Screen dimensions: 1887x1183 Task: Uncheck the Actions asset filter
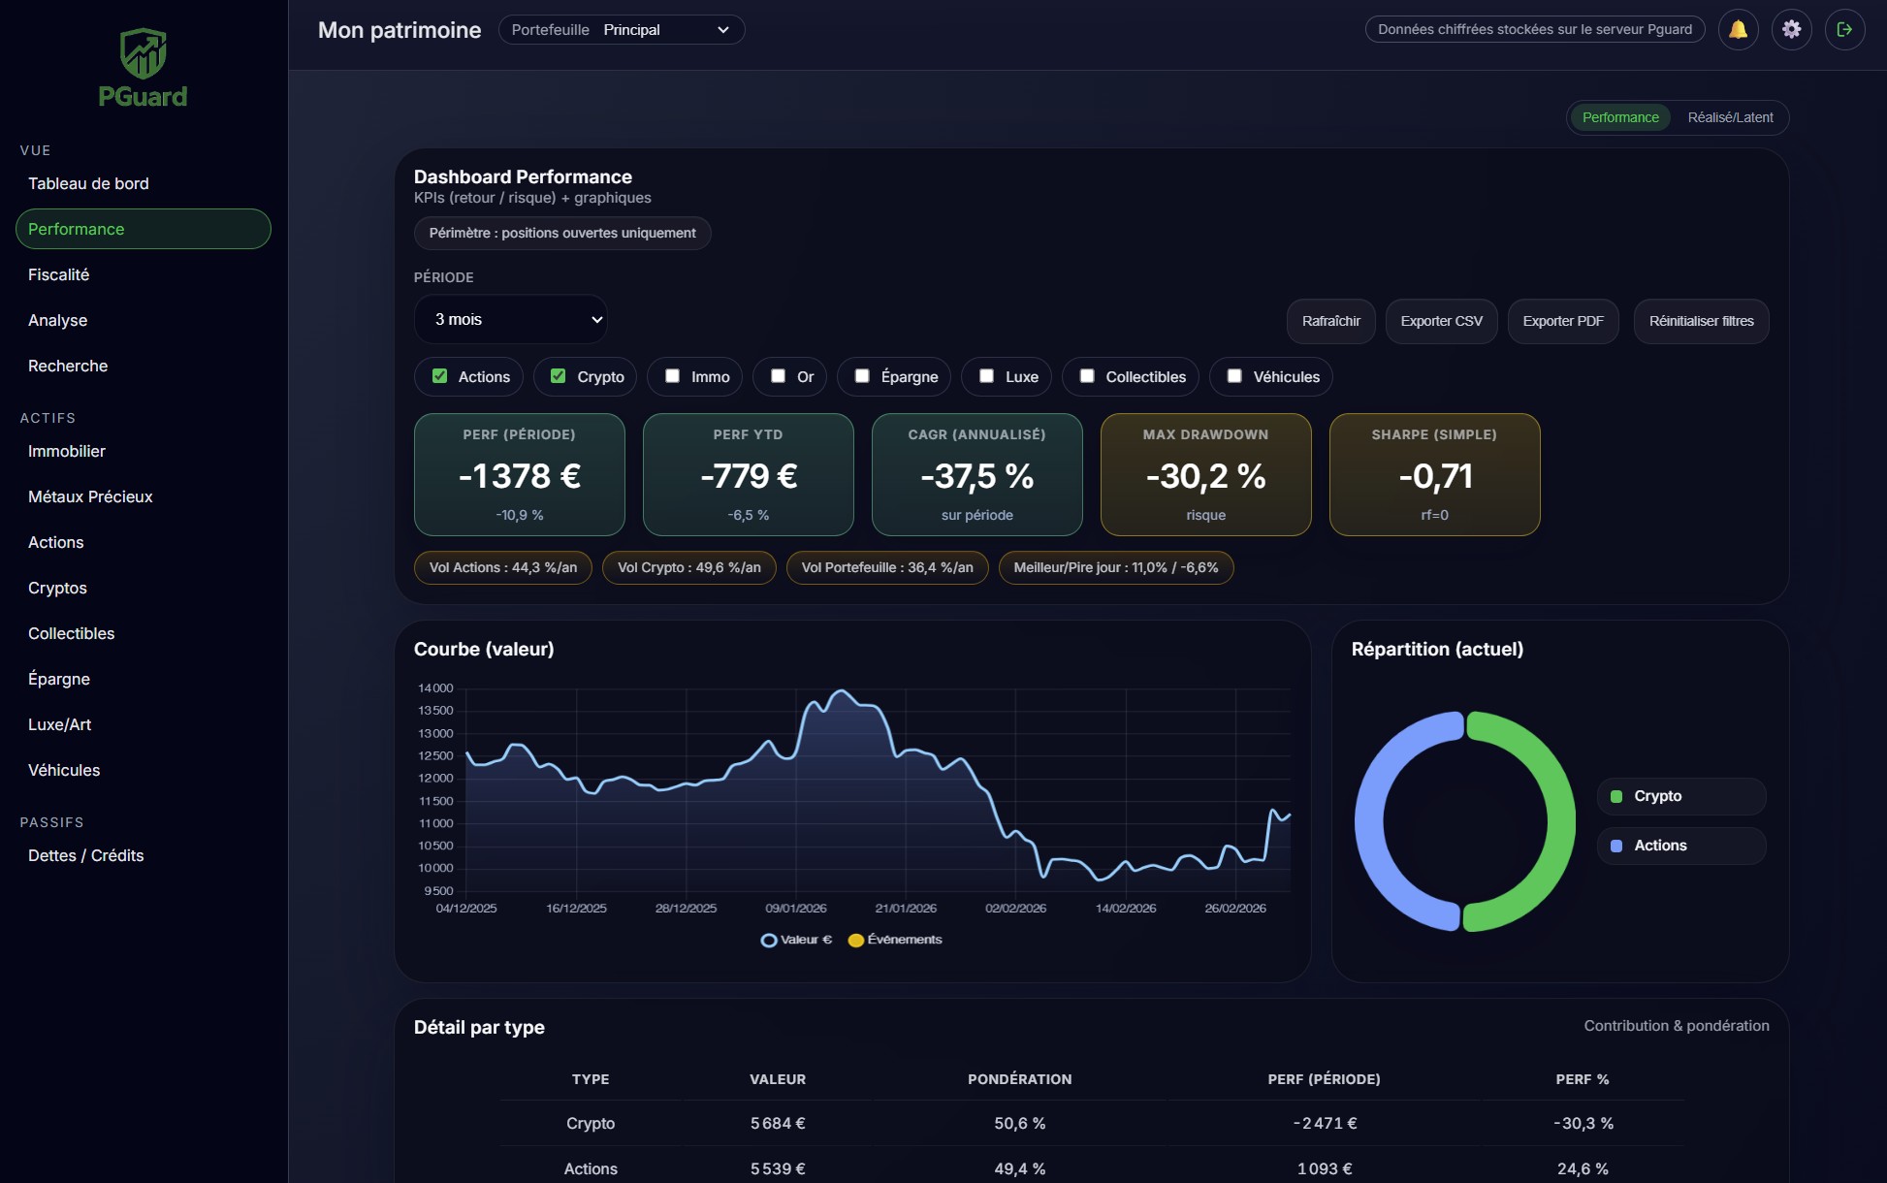coord(439,376)
